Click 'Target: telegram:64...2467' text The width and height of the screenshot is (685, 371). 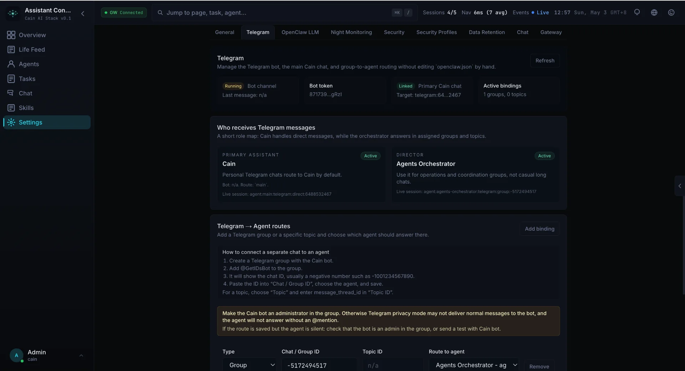[428, 95]
